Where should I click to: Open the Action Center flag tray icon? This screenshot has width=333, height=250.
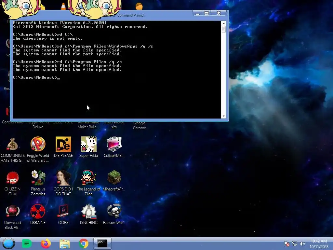point(287,243)
